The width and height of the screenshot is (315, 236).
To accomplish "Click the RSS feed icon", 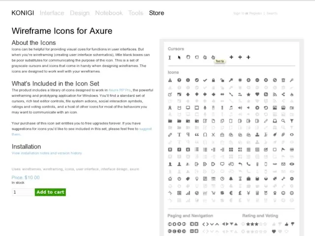I will [x=266, y=94].
